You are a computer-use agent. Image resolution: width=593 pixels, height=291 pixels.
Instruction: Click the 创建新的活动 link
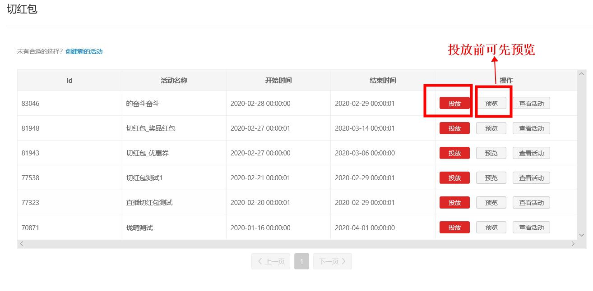point(84,51)
